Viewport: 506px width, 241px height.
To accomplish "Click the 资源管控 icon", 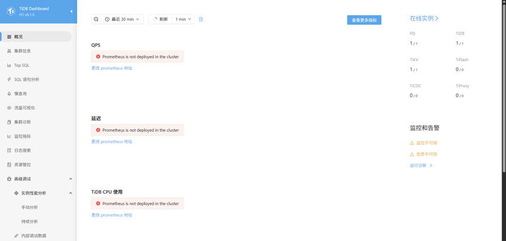I will coord(9,165).
